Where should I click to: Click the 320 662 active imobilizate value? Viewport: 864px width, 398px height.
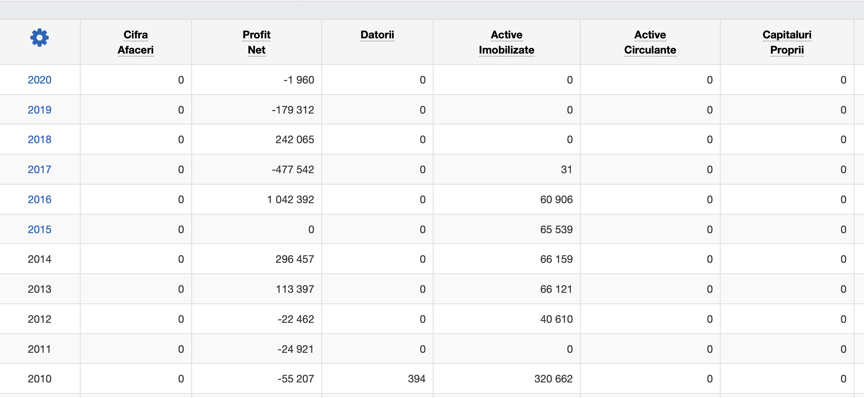(553, 379)
